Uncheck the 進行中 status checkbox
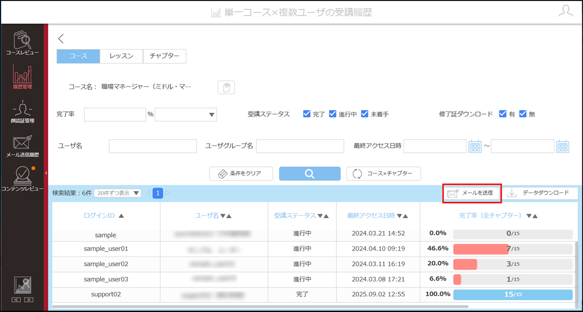This screenshot has height=312, width=583. pos(333,114)
